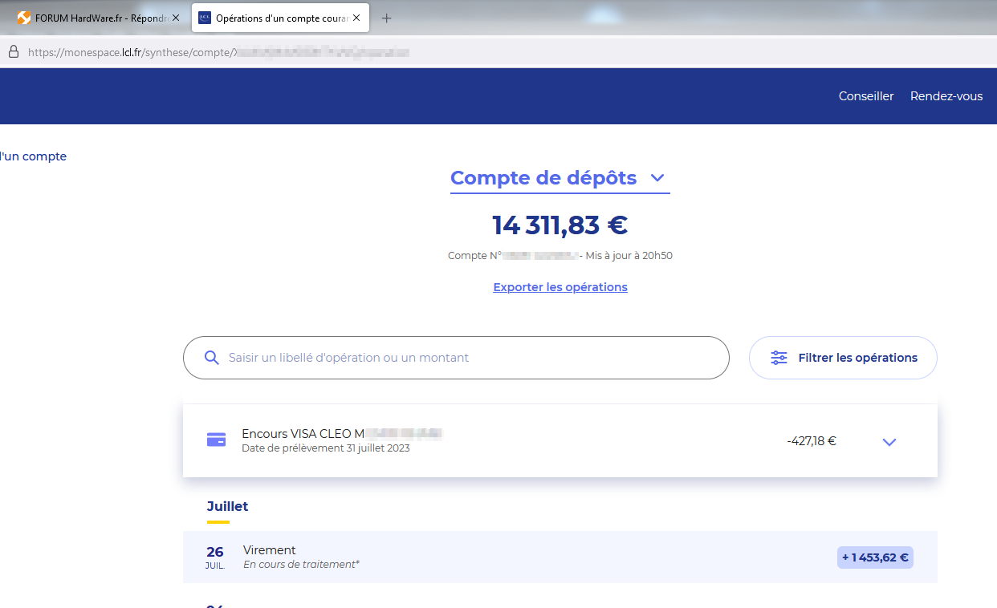
Task: Go to Rendez-vous in the header
Action: pyautogui.click(x=946, y=96)
